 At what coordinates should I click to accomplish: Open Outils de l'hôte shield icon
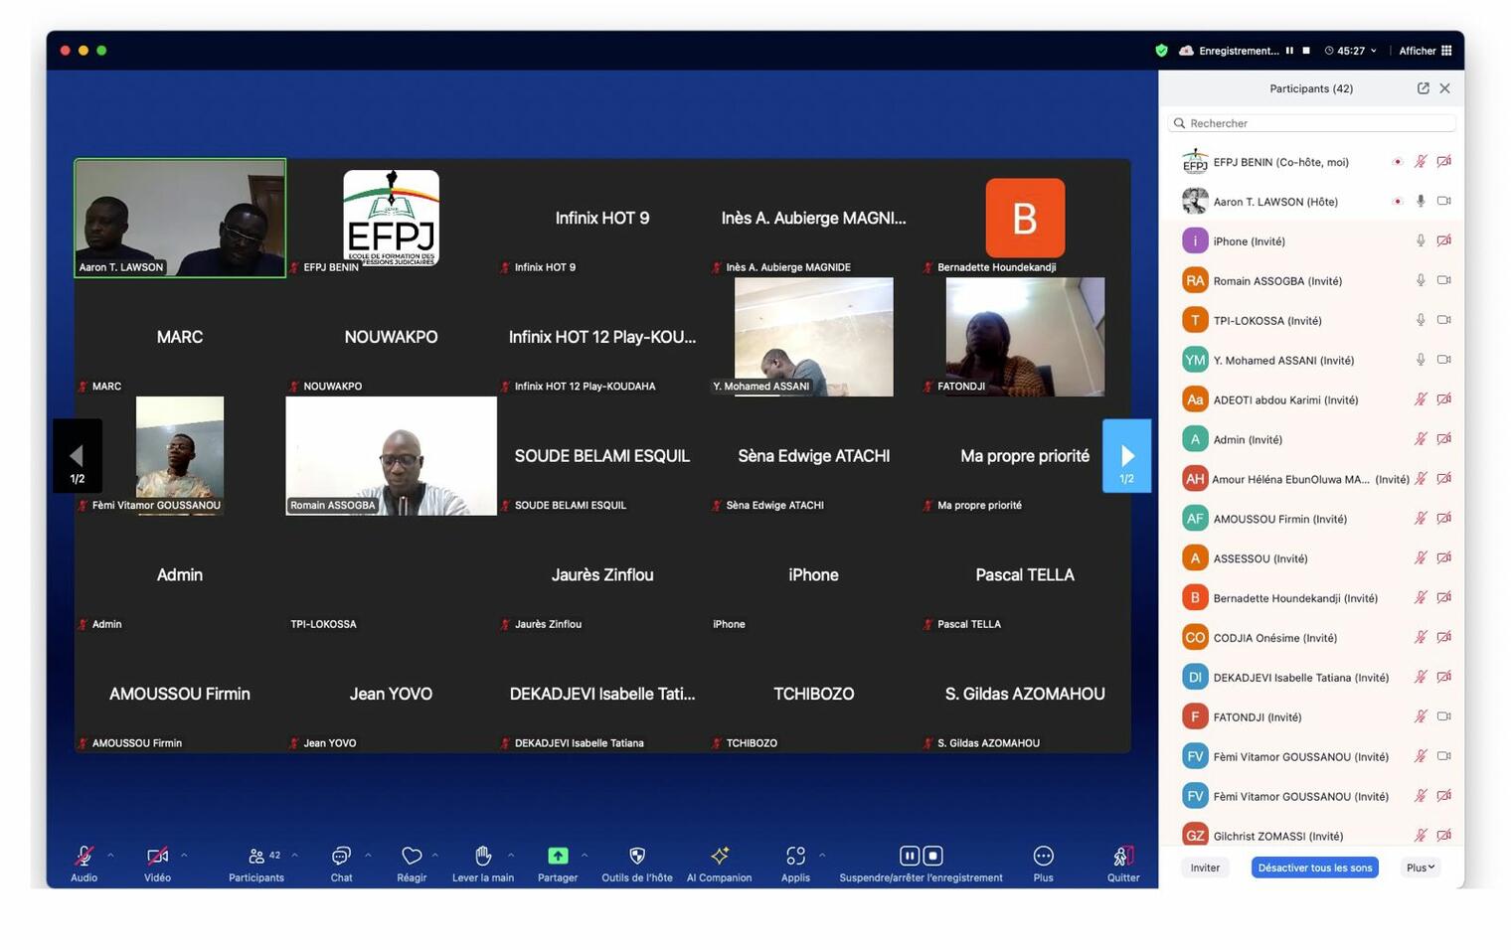point(637,857)
